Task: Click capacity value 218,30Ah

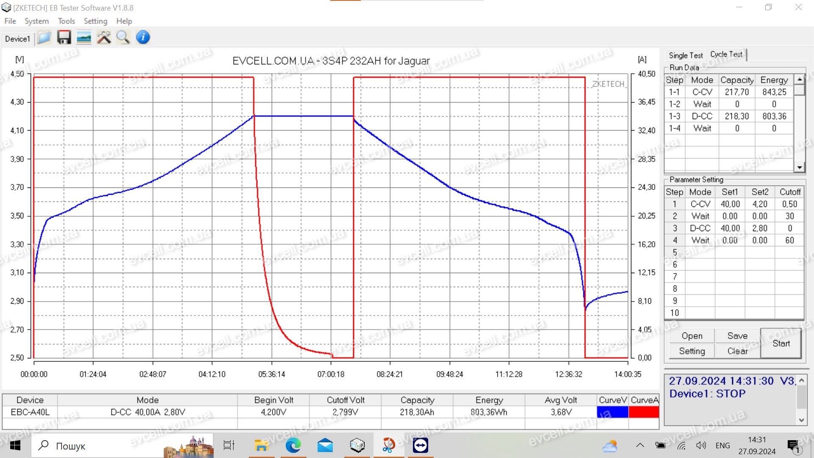Action: point(417,412)
